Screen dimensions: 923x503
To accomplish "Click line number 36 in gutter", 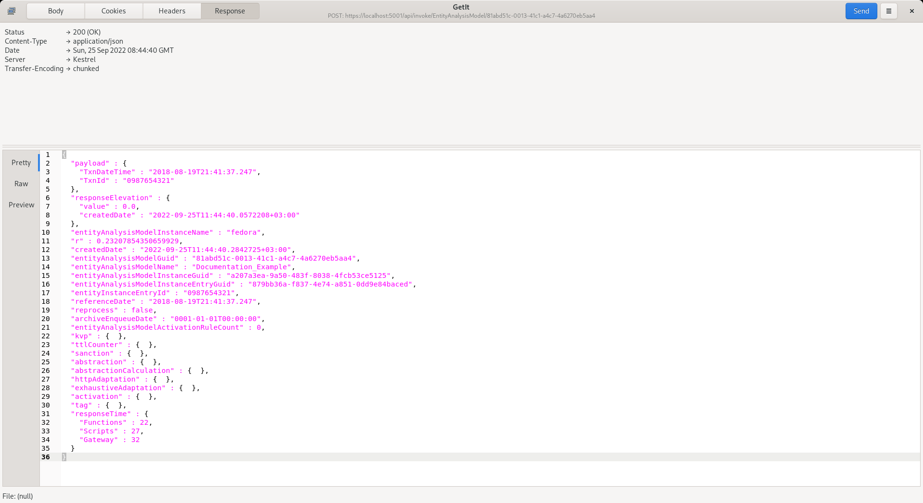I will 46,457.
